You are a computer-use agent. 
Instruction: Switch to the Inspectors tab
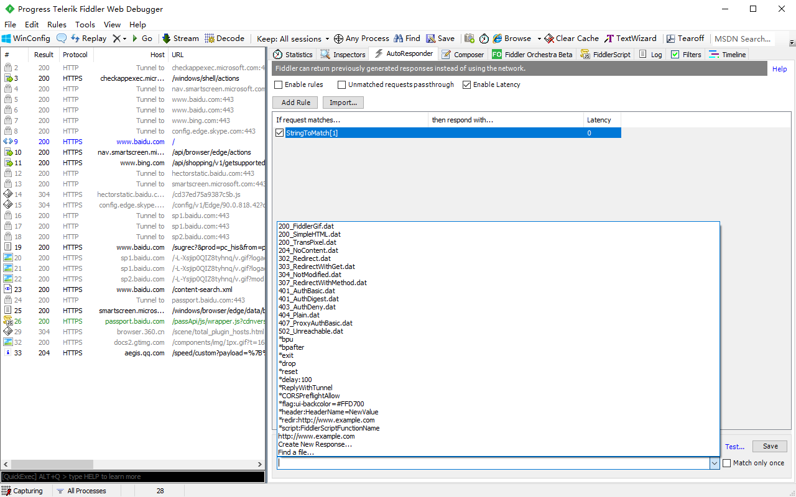click(343, 55)
